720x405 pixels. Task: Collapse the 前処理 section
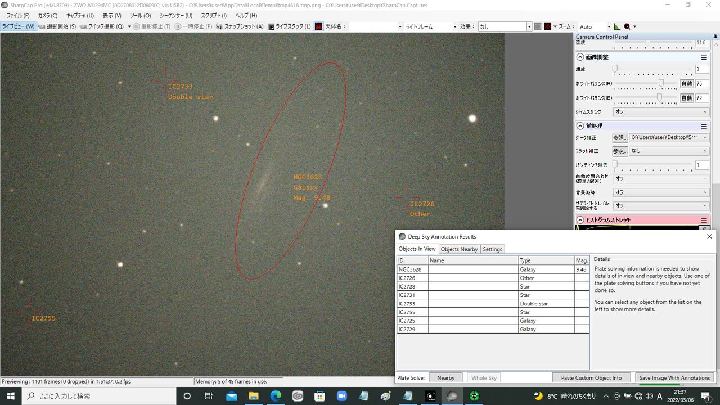(580, 126)
